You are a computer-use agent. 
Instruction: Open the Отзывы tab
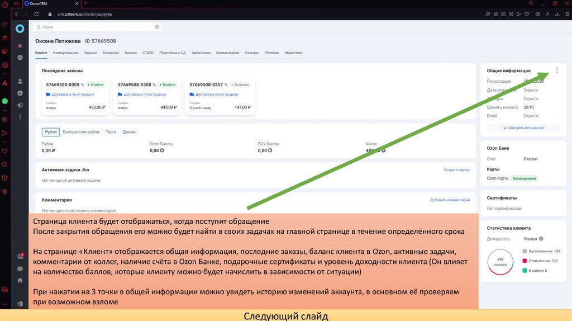(252, 53)
